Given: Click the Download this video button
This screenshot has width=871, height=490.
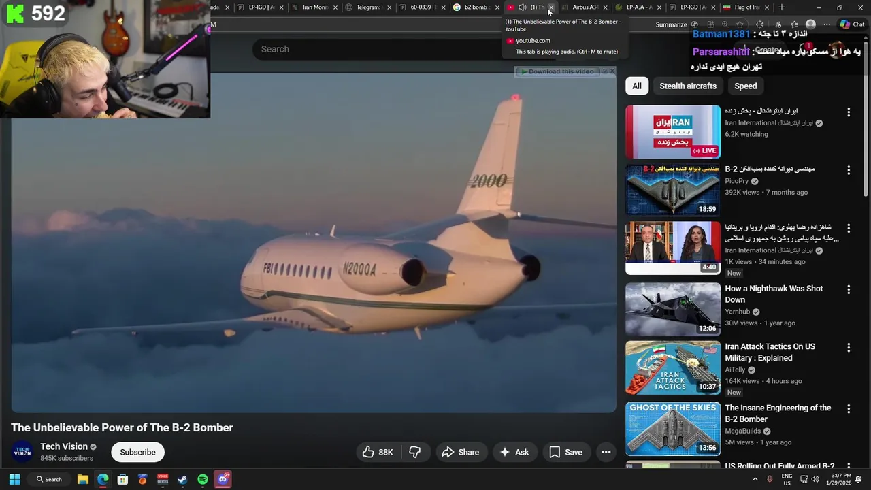Looking at the screenshot, I should [557, 71].
